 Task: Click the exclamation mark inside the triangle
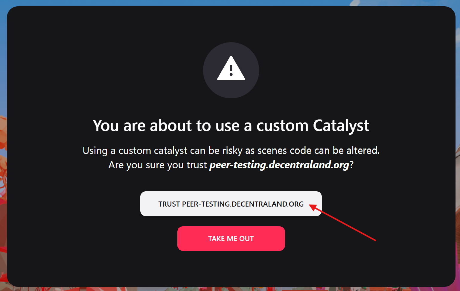(231, 71)
